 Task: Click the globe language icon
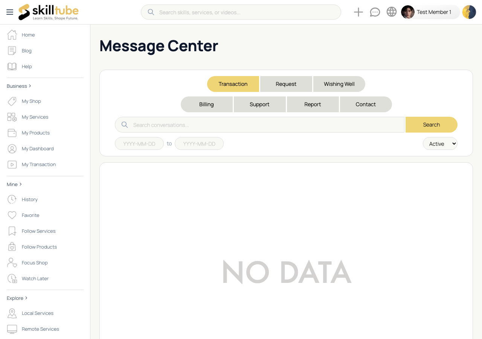392,12
